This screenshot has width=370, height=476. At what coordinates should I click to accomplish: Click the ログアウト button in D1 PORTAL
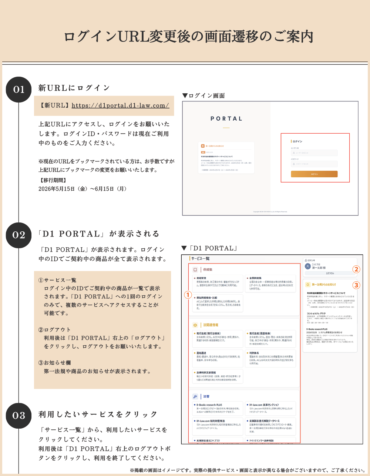pyautogui.click(x=330, y=274)
